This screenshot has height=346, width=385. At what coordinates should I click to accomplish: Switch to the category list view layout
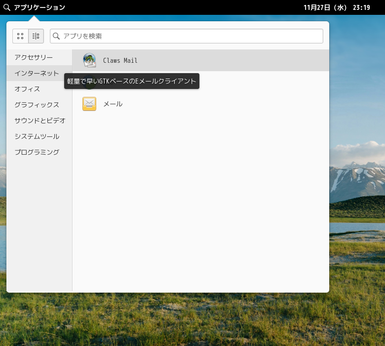click(x=36, y=36)
